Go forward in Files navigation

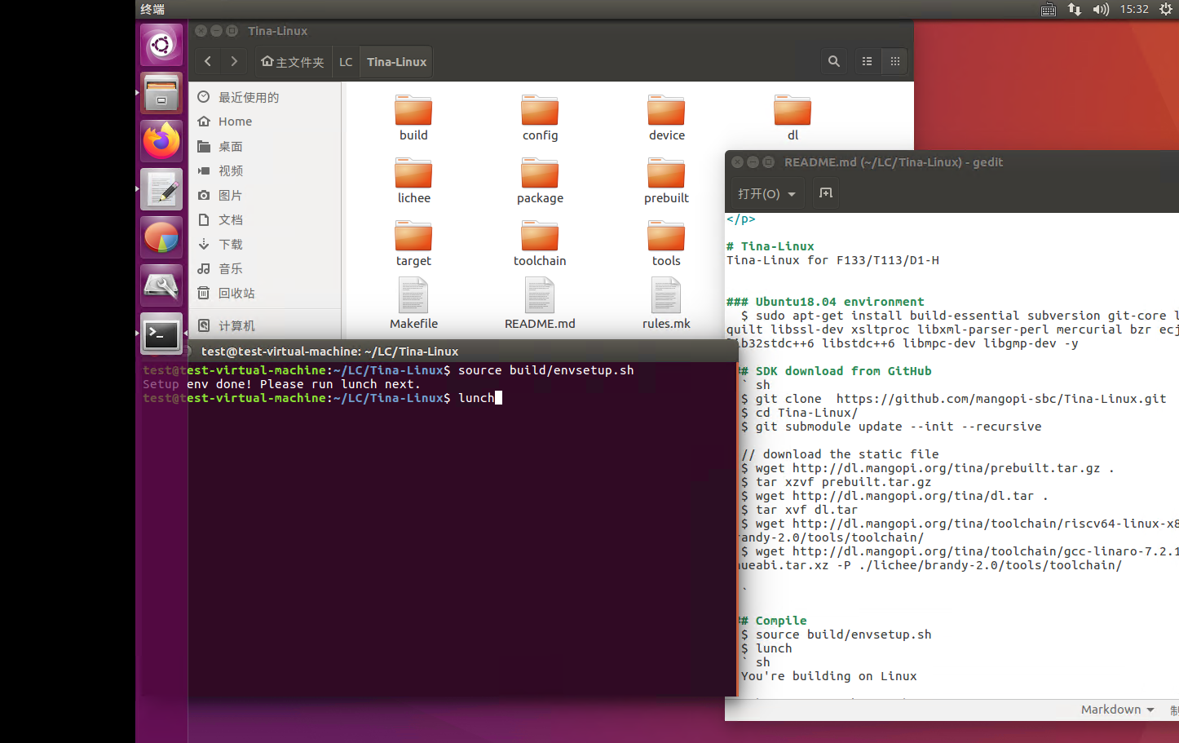(x=234, y=61)
